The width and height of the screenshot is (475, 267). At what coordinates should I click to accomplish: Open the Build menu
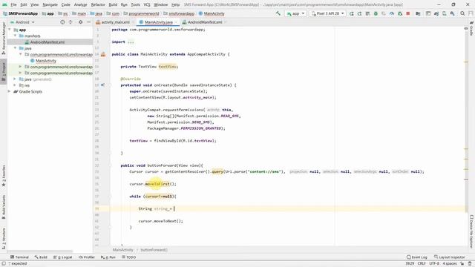pos(113,4)
